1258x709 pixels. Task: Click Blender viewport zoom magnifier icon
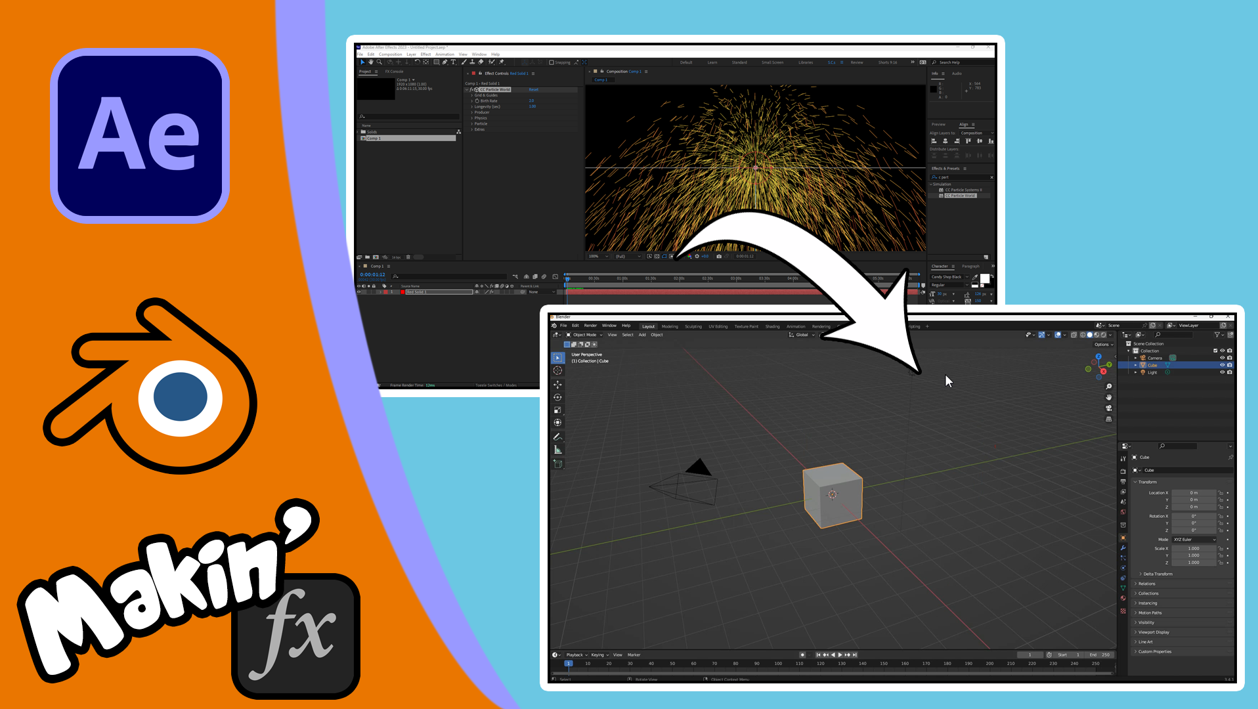(1109, 387)
